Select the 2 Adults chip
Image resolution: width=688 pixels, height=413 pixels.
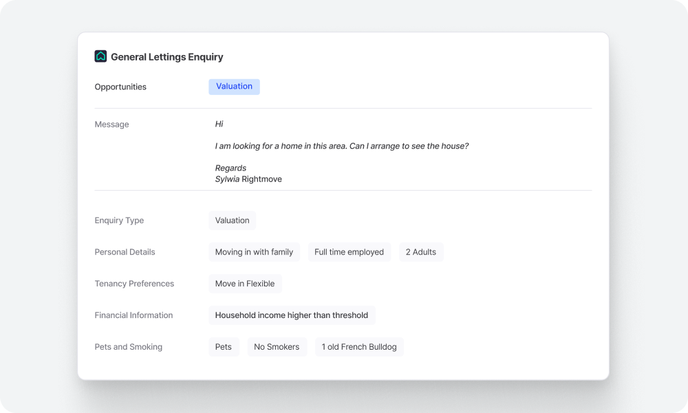coord(421,252)
